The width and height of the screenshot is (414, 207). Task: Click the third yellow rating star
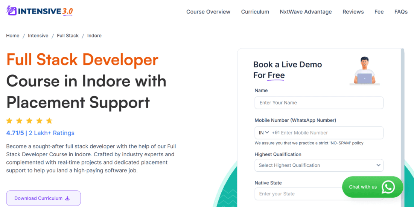29,121
